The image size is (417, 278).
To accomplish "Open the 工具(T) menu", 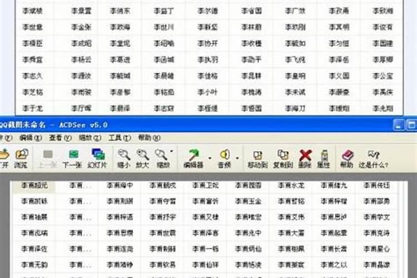I will [x=120, y=138].
